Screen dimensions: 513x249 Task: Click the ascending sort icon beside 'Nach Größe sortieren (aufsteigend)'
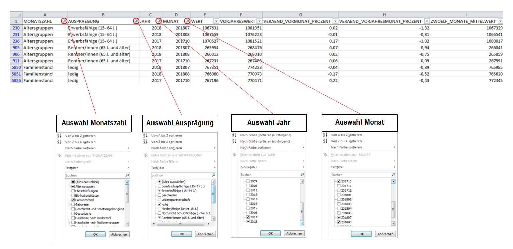[x=234, y=135]
